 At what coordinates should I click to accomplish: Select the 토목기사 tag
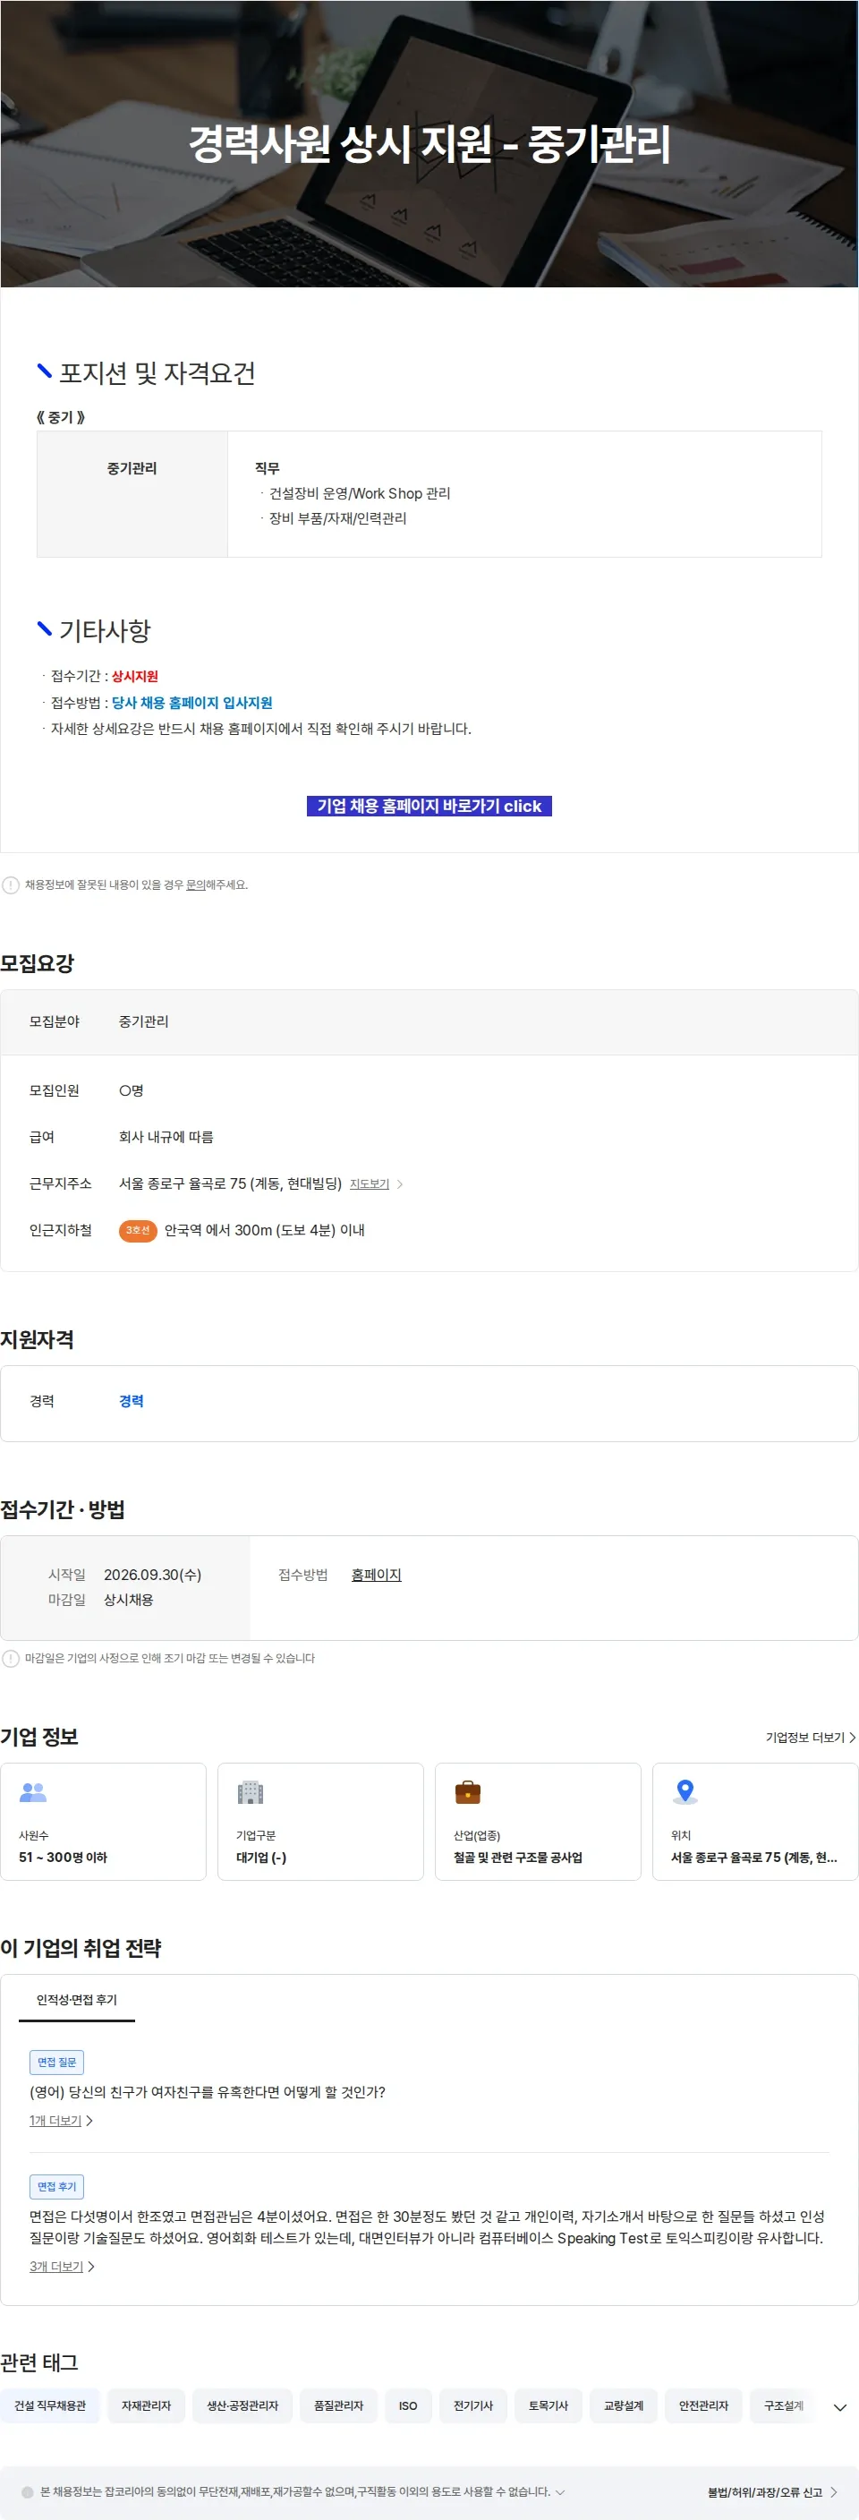click(548, 2405)
